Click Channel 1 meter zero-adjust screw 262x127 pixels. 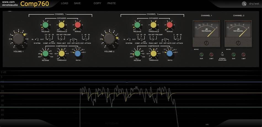pos(206,43)
